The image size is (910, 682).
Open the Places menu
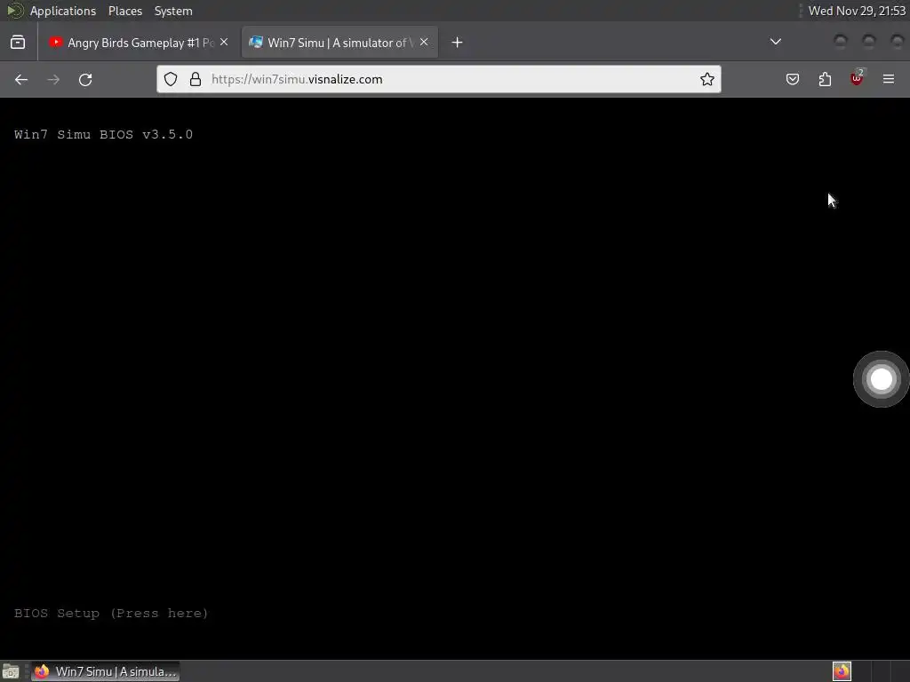(124, 11)
